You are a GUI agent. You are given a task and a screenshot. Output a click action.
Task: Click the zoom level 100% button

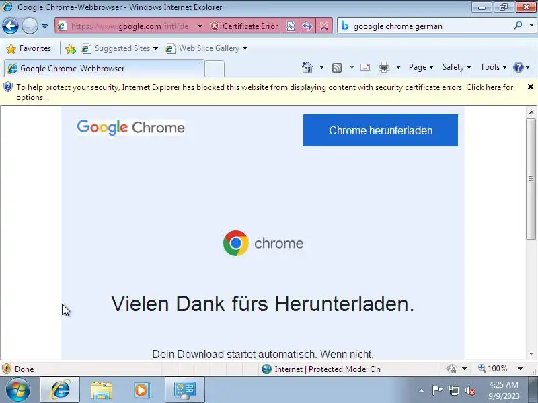[493, 369]
